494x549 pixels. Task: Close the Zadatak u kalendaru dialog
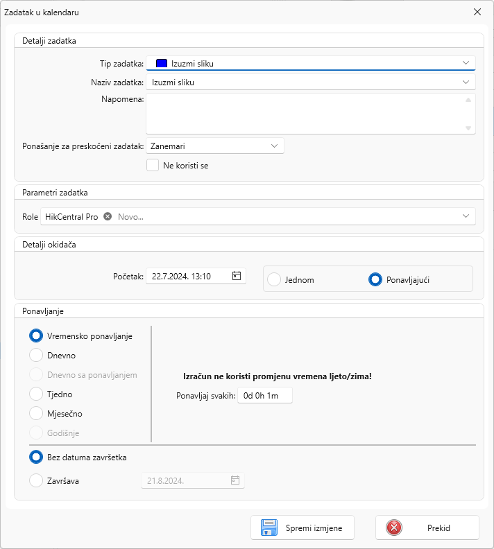[477, 12]
